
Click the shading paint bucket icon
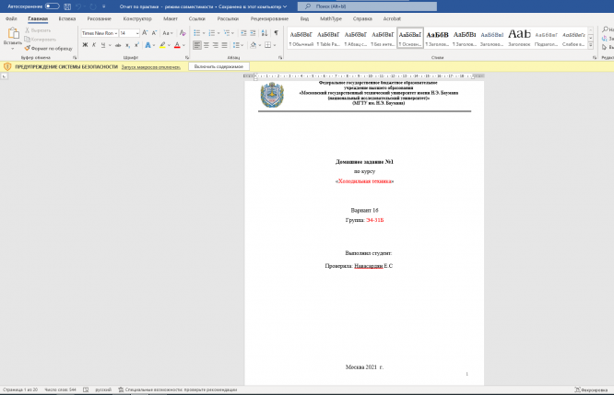point(253,45)
